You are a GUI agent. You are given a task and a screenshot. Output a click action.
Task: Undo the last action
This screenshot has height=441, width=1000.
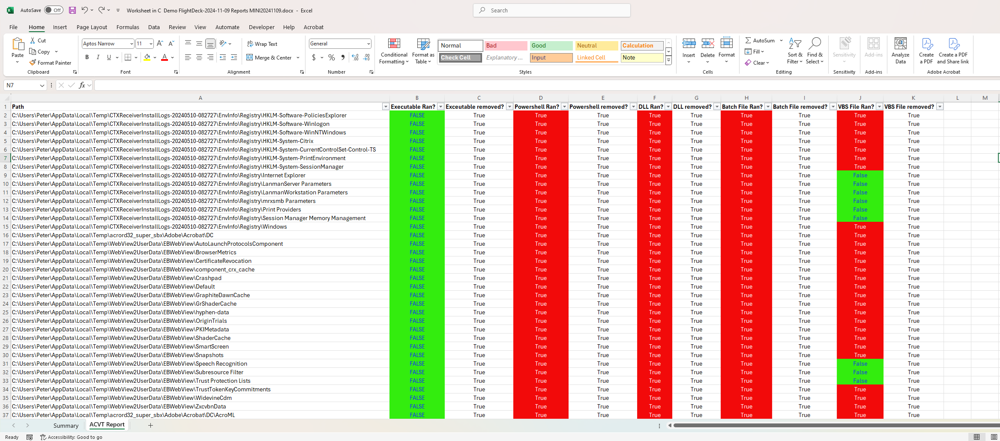click(x=85, y=10)
